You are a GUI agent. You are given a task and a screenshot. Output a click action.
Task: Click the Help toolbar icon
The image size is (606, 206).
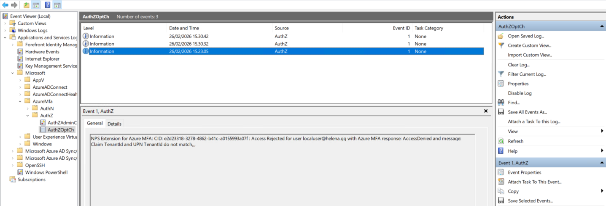point(47,5)
